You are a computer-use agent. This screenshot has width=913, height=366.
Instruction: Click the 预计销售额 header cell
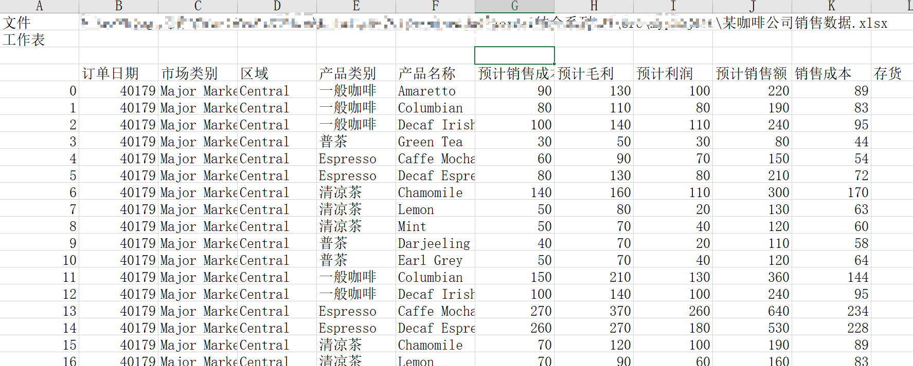pyautogui.click(x=753, y=73)
